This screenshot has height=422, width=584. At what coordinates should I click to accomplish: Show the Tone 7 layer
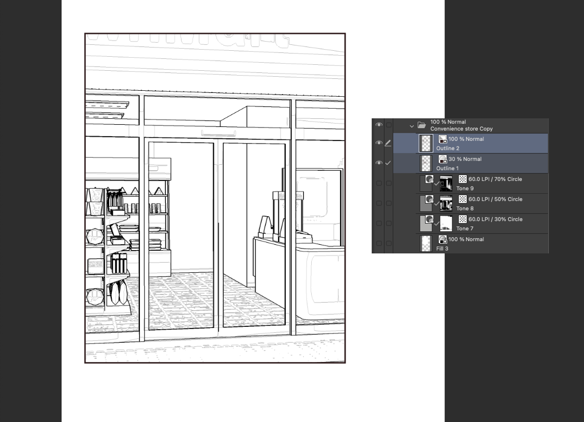pyautogui.click(x=379, y=224)
